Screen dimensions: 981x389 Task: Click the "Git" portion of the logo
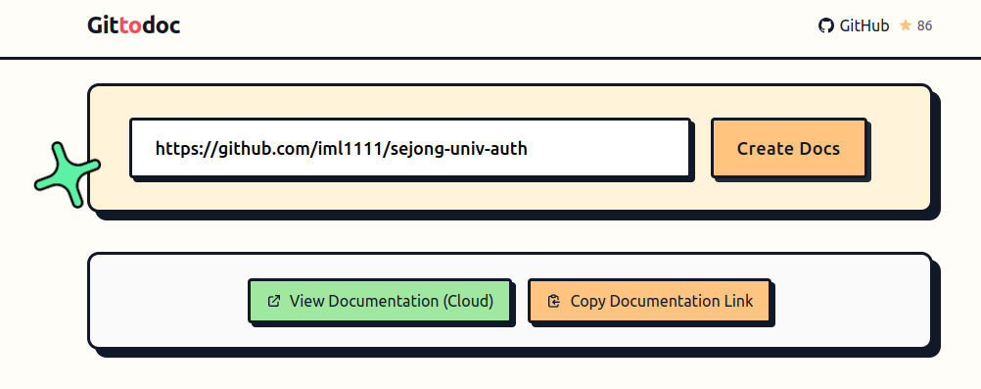[103, 25]
